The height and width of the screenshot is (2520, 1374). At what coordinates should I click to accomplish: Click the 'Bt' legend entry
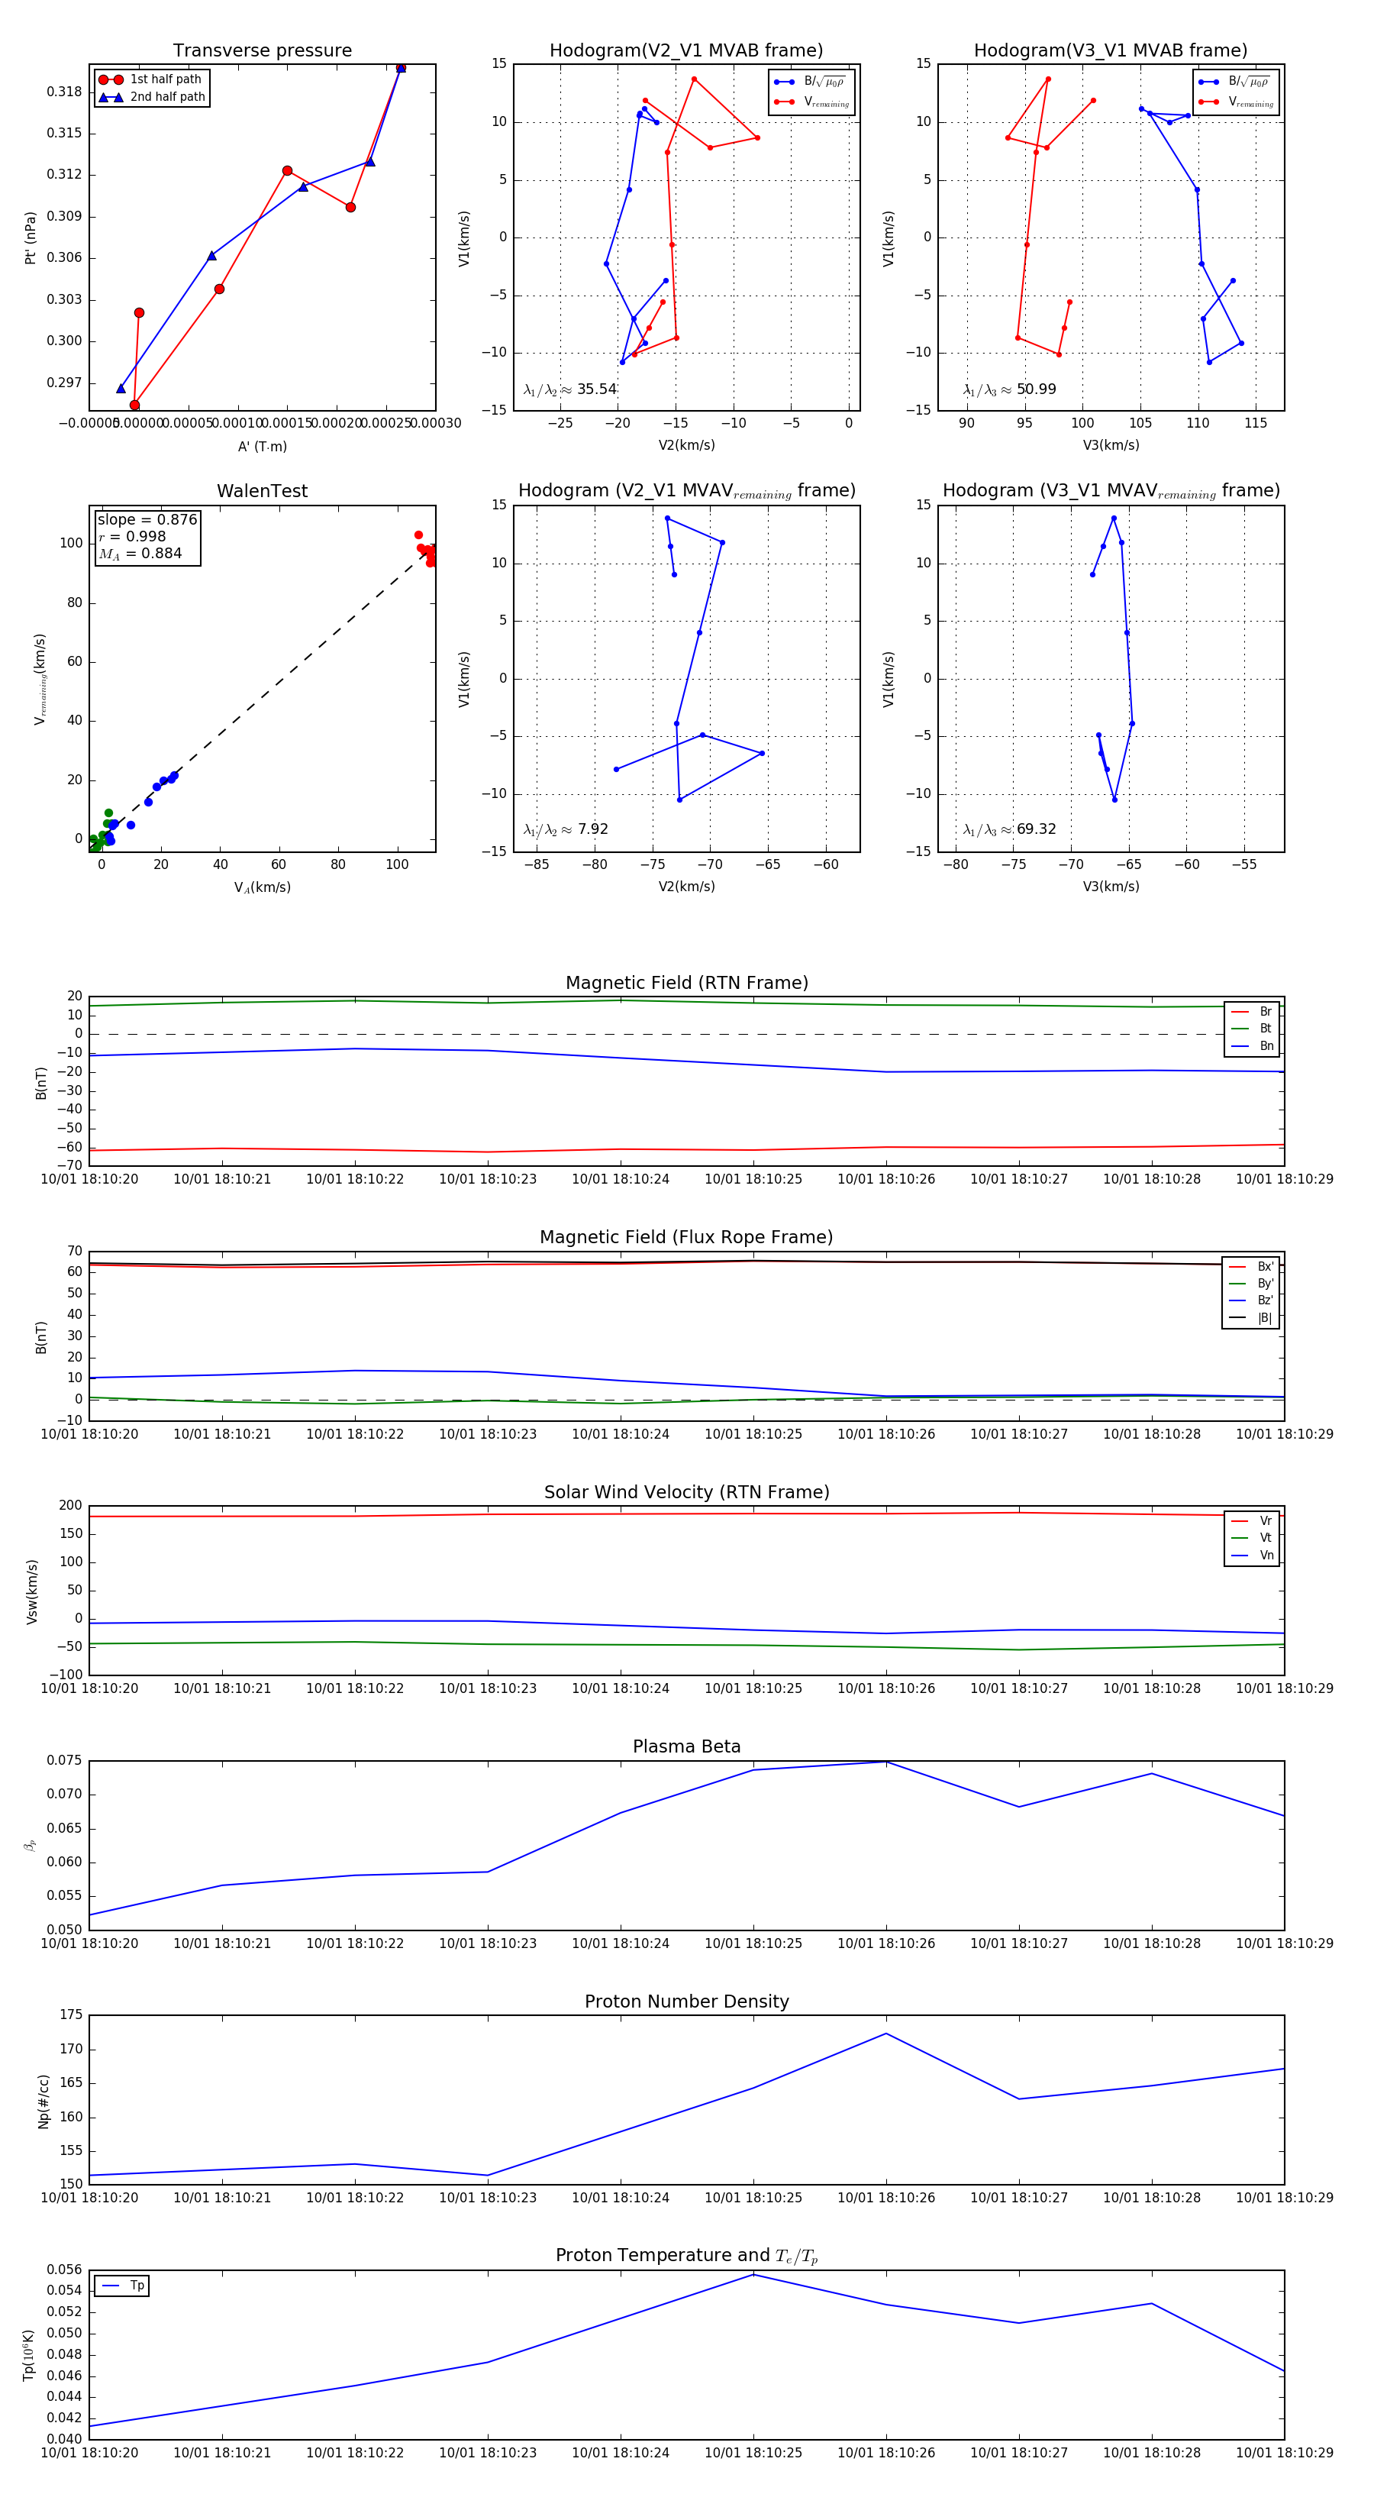(x=1253, y=1028)
